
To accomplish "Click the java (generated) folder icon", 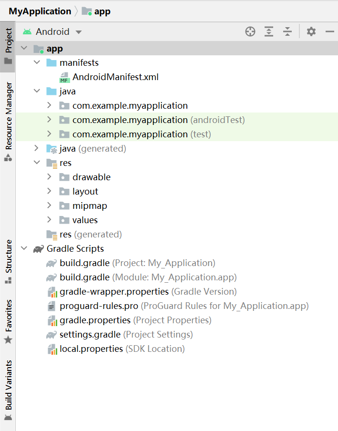I will pyautogui.click(x=51, y=149).
